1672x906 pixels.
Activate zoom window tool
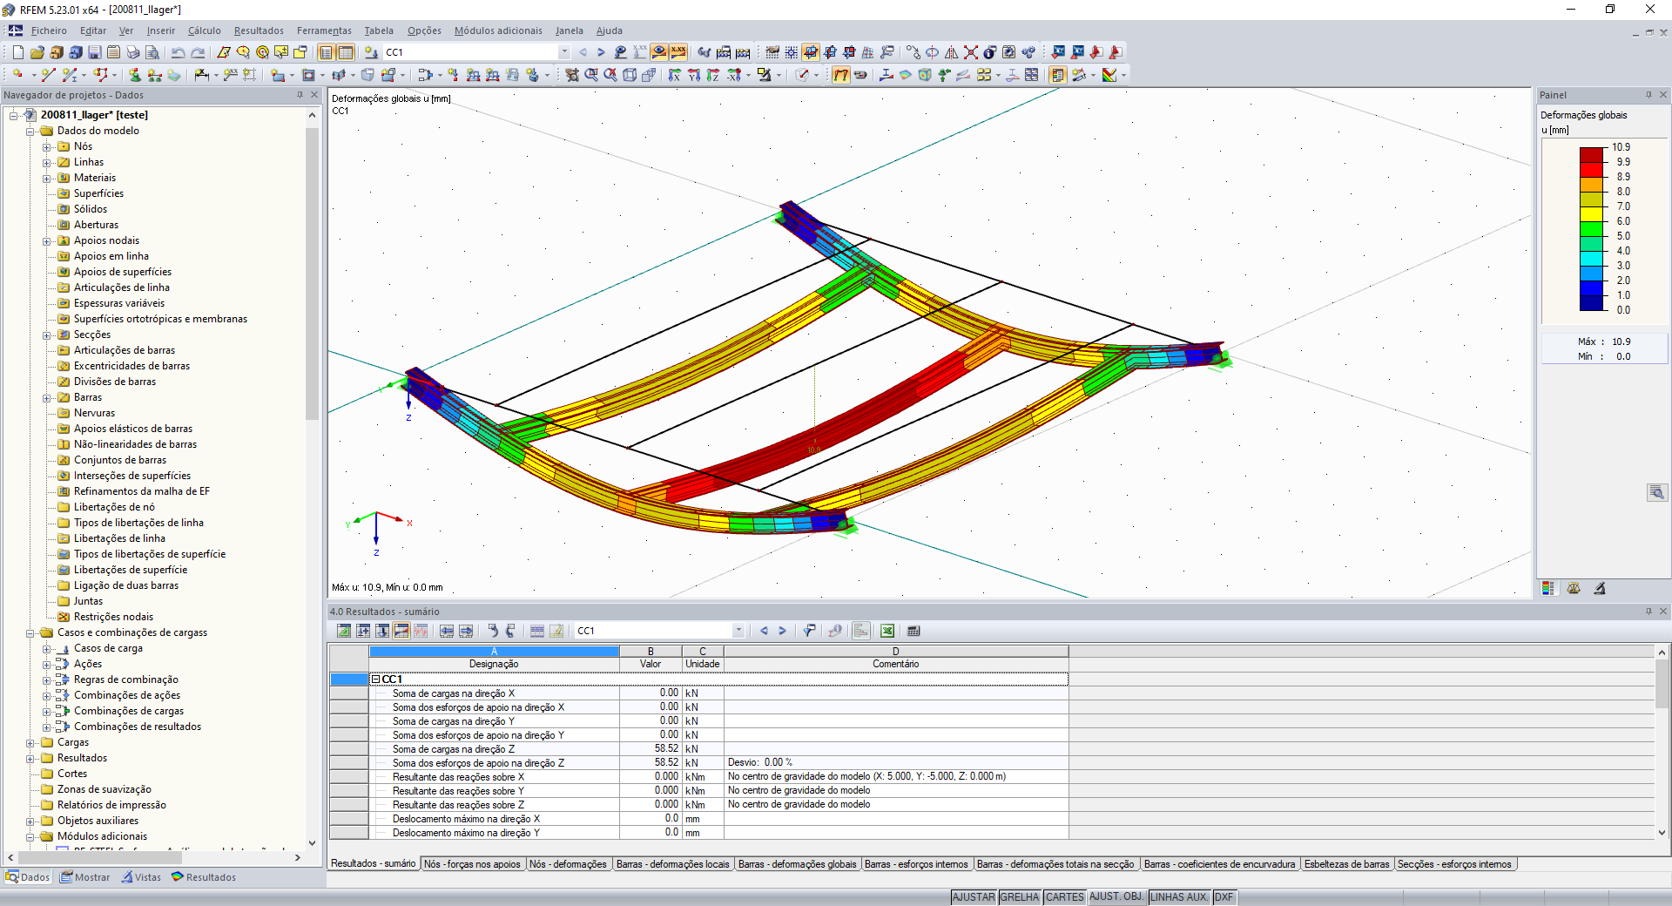coord(591,75)
